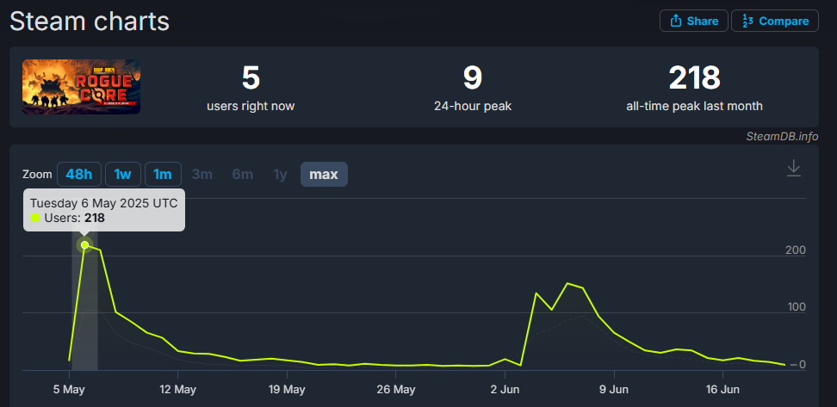Open the Compare button
Image resolution: width=837 pixels, height=407 pixels.
(774, 21)
